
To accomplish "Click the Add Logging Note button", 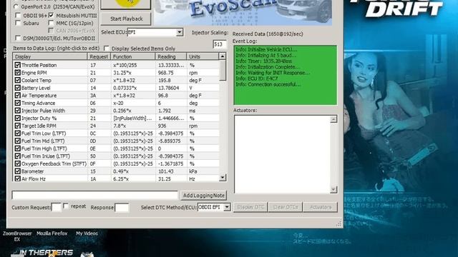I will (203, 195).
